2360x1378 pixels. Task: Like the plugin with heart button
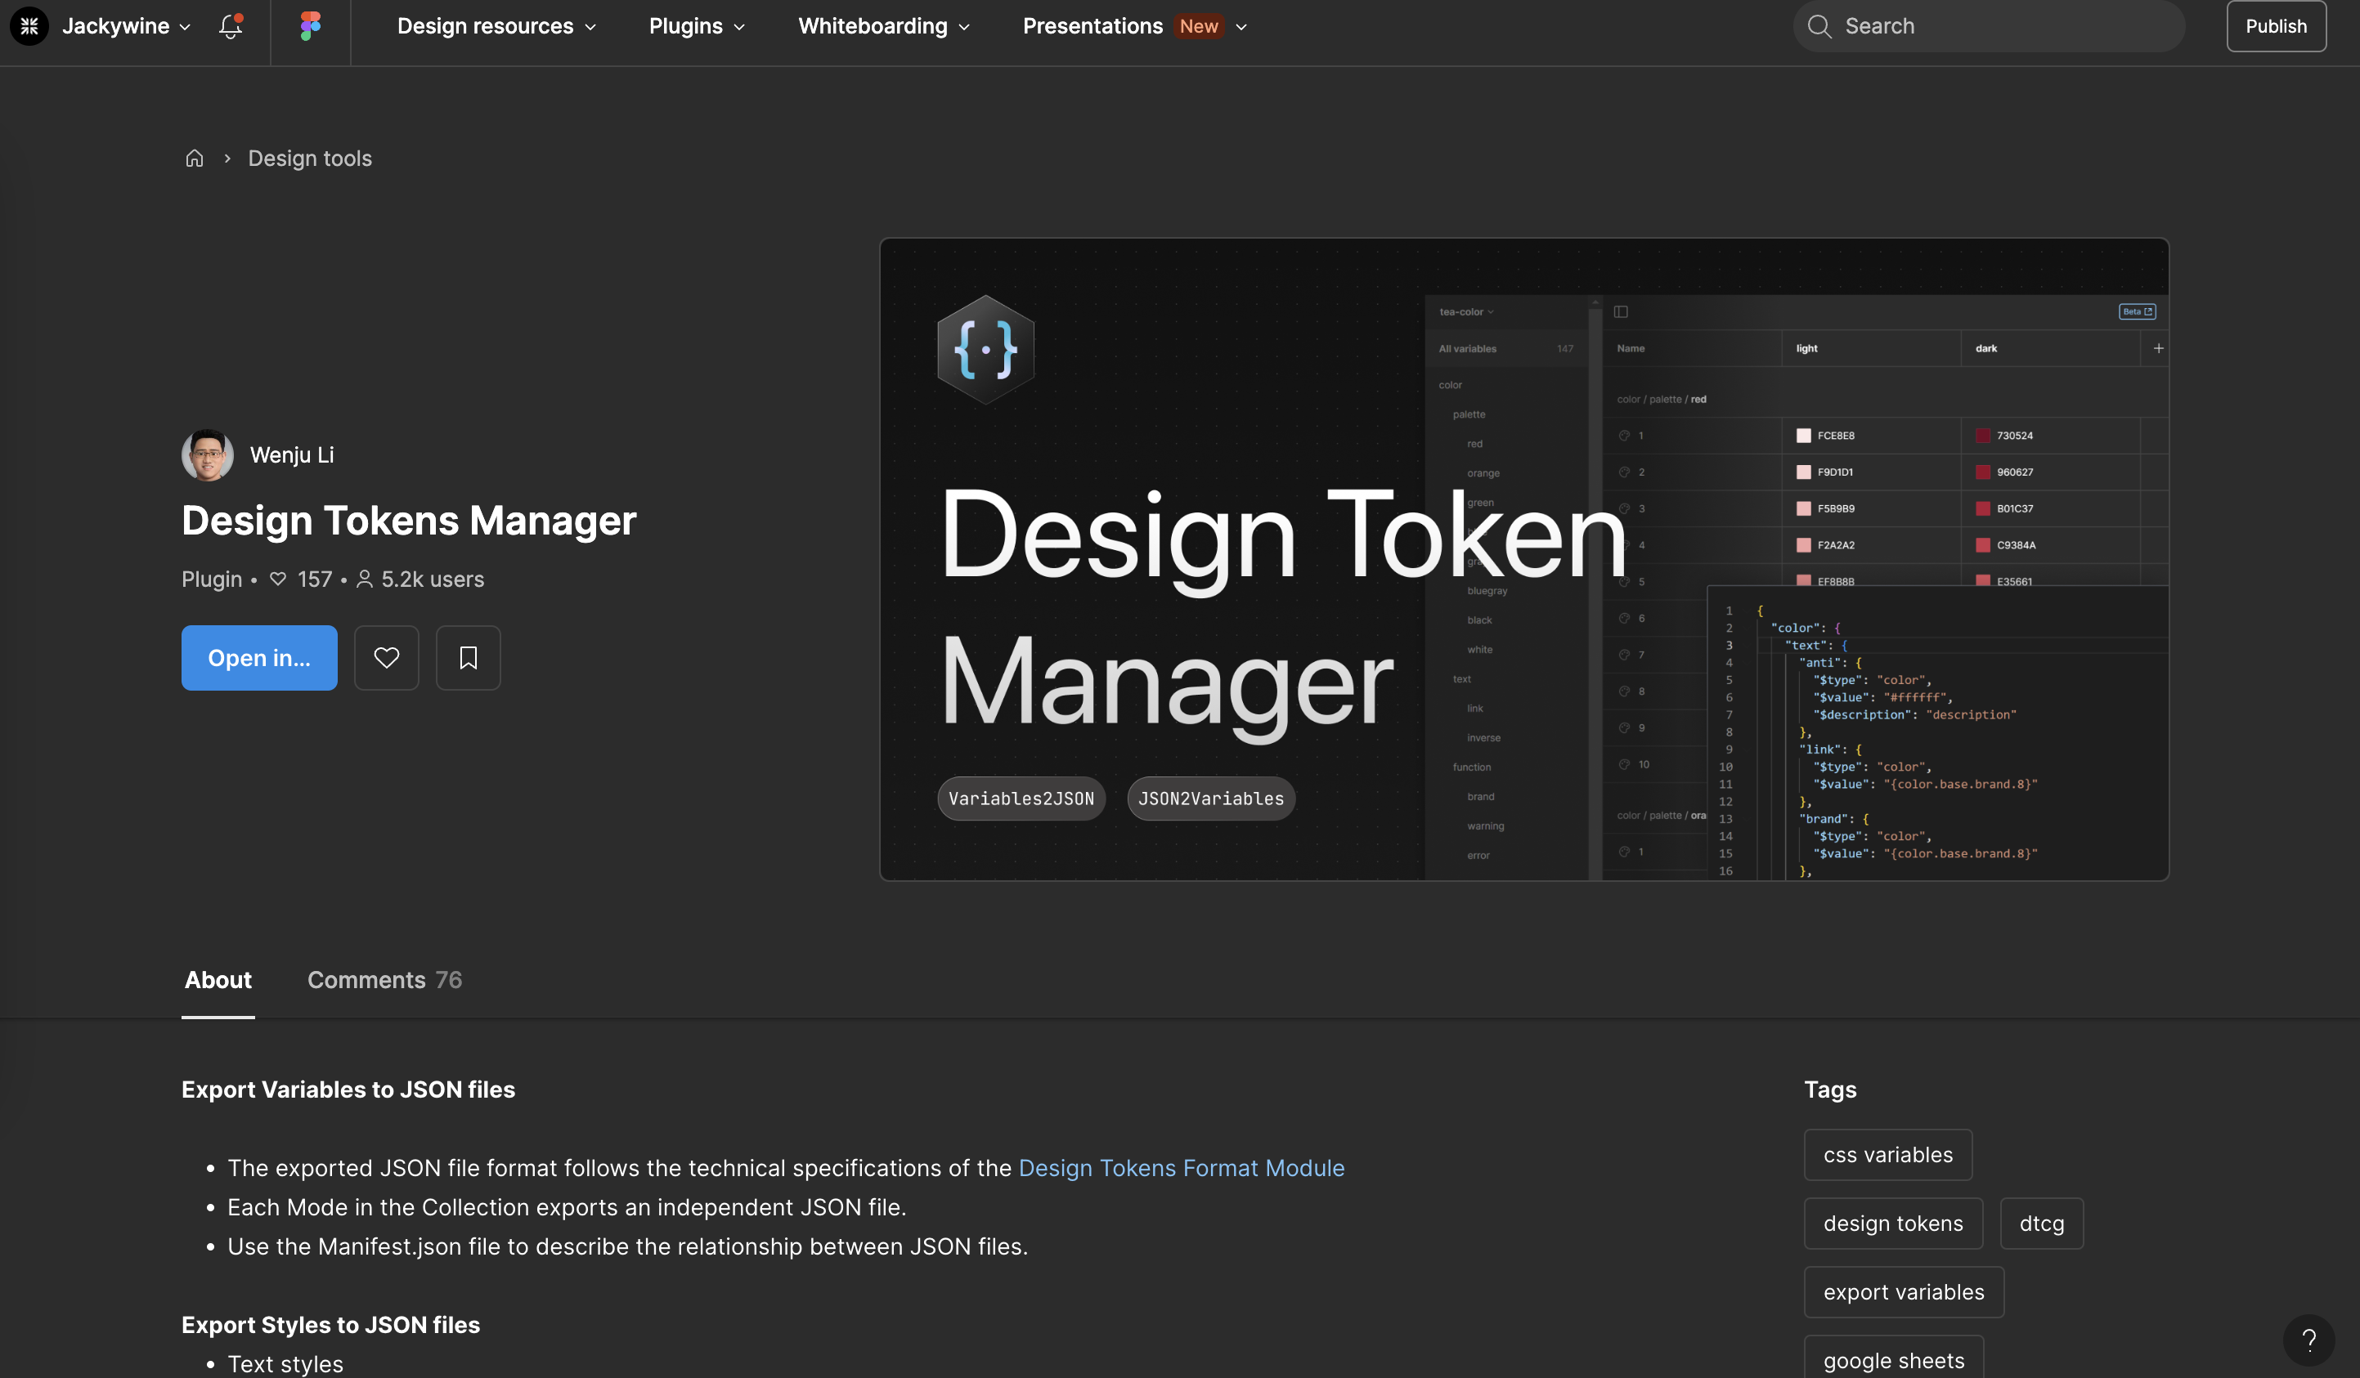coord(387,658)
